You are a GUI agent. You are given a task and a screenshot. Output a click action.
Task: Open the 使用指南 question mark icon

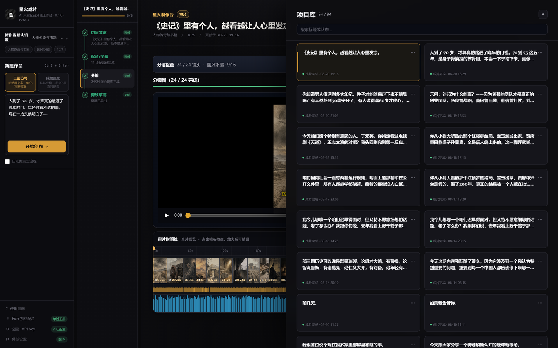click(x=7, y=309)
